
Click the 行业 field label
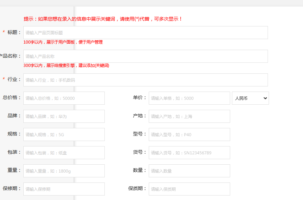[x=12, y=79]
